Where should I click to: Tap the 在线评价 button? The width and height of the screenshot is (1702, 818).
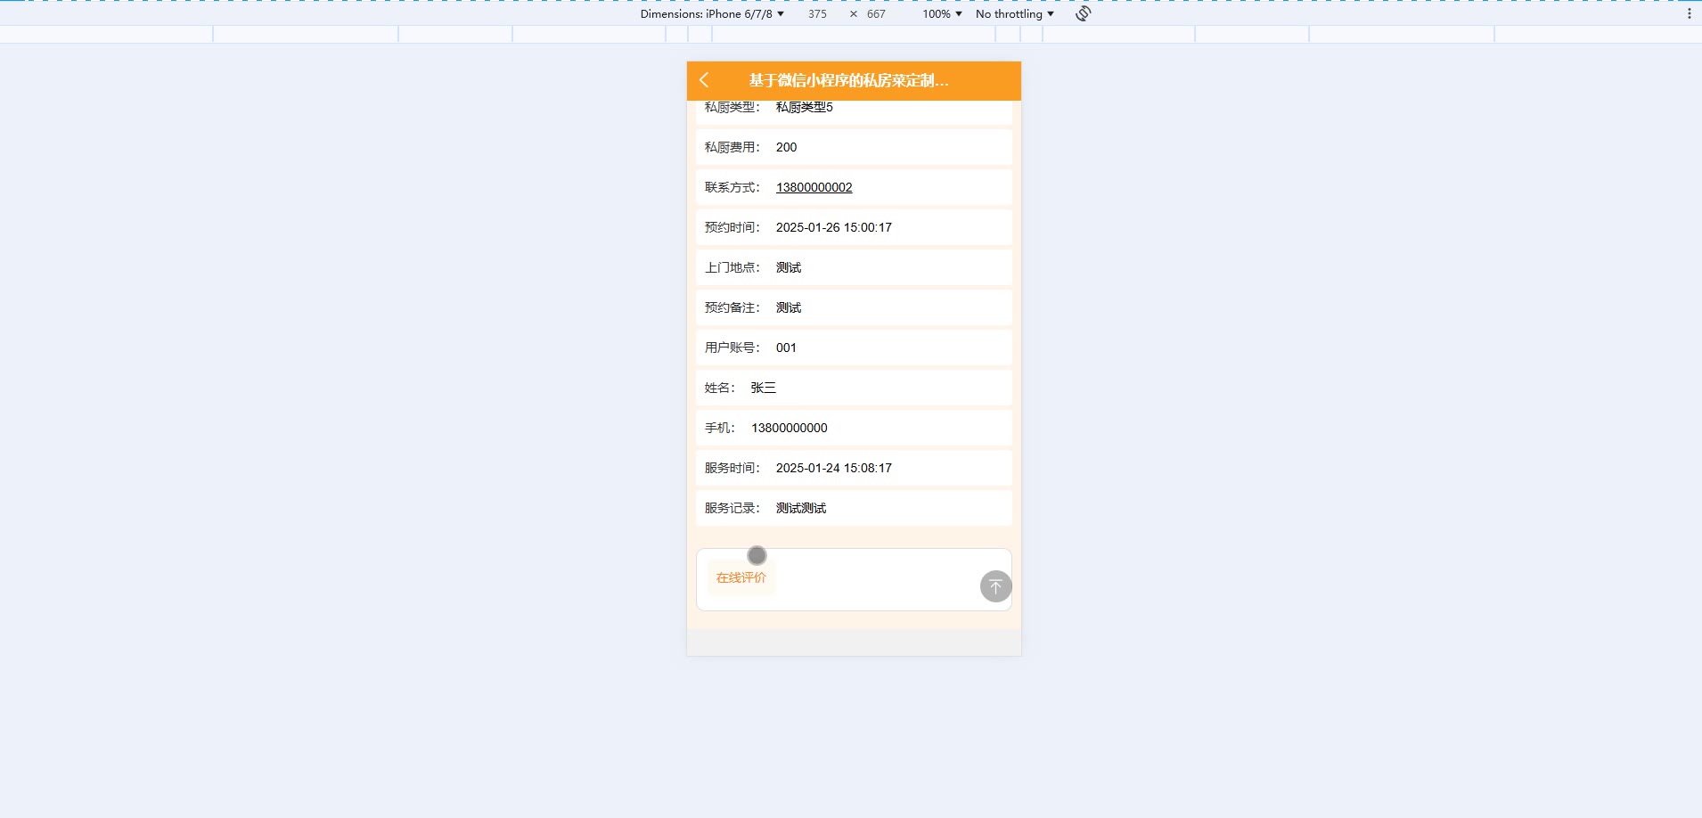(741, 577)
